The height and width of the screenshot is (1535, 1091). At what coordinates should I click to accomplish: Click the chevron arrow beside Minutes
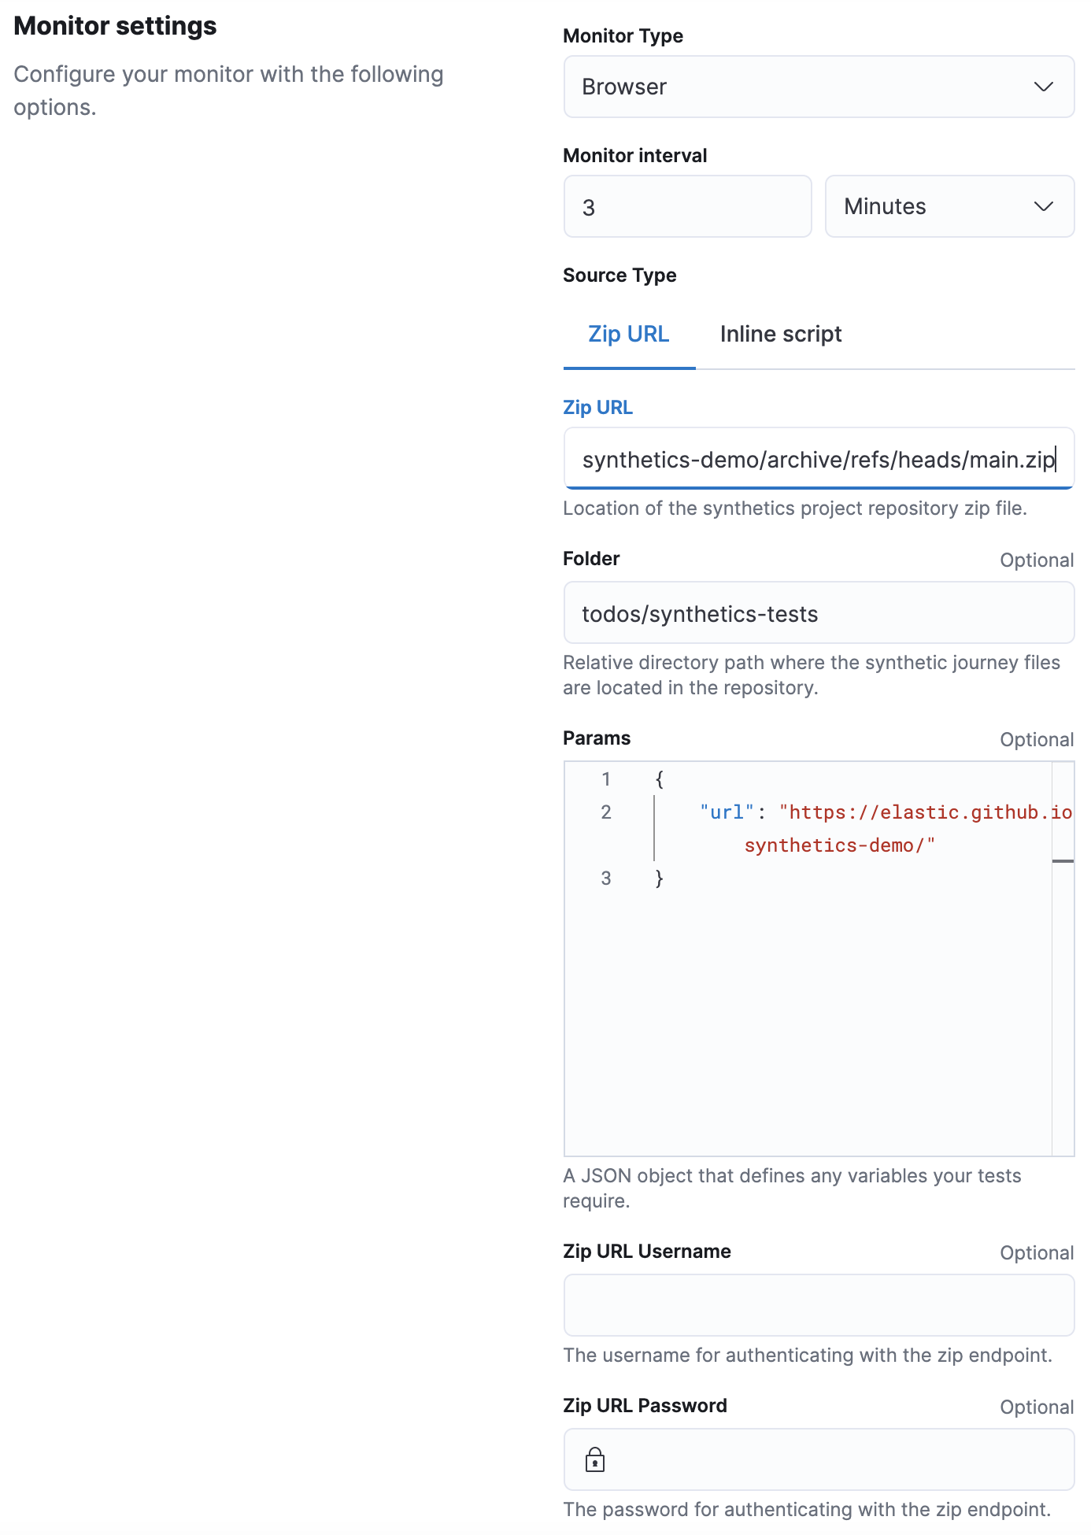(1043, 206)
